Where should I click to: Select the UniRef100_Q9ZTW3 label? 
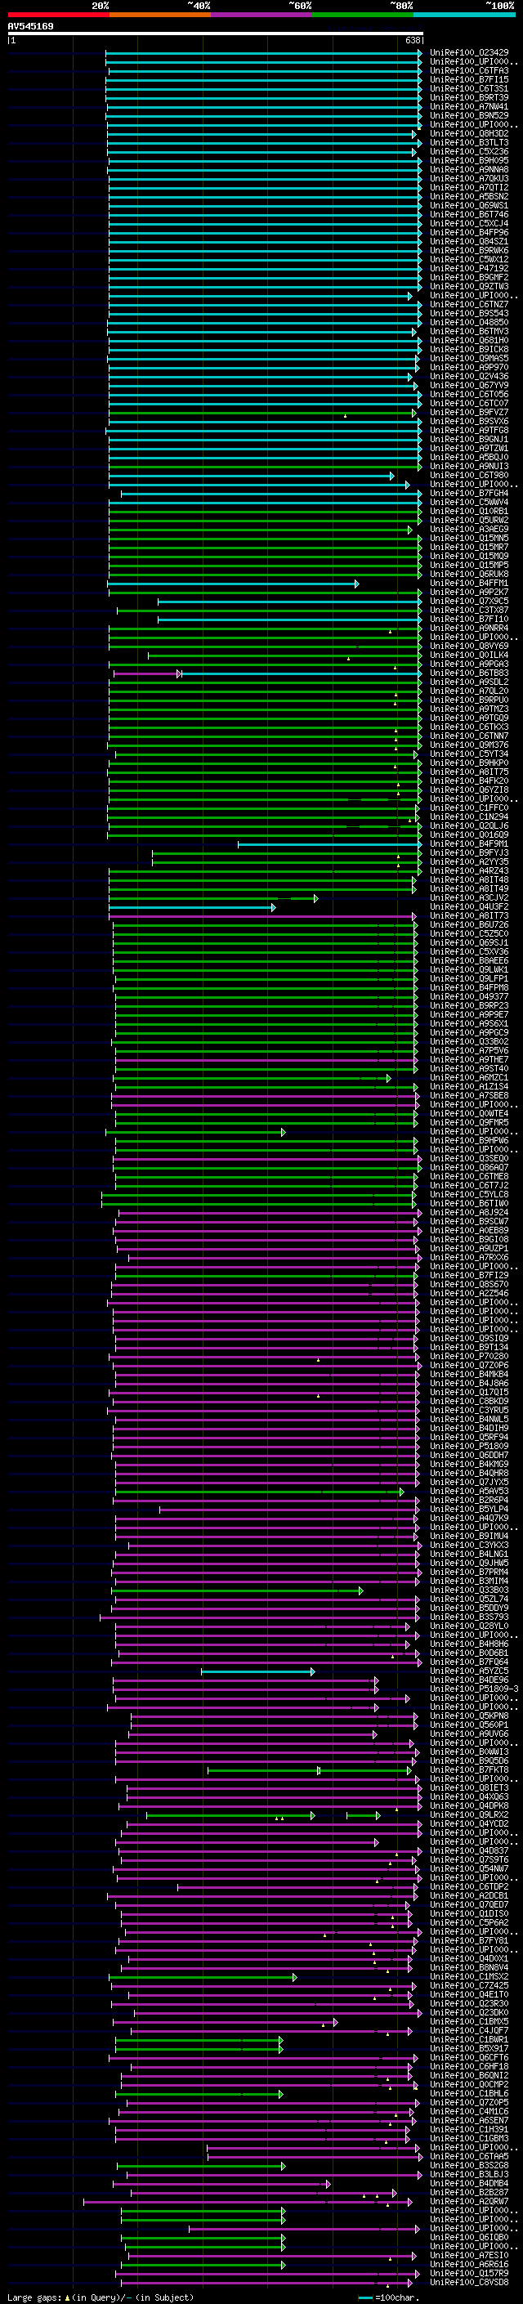point(468,286)
